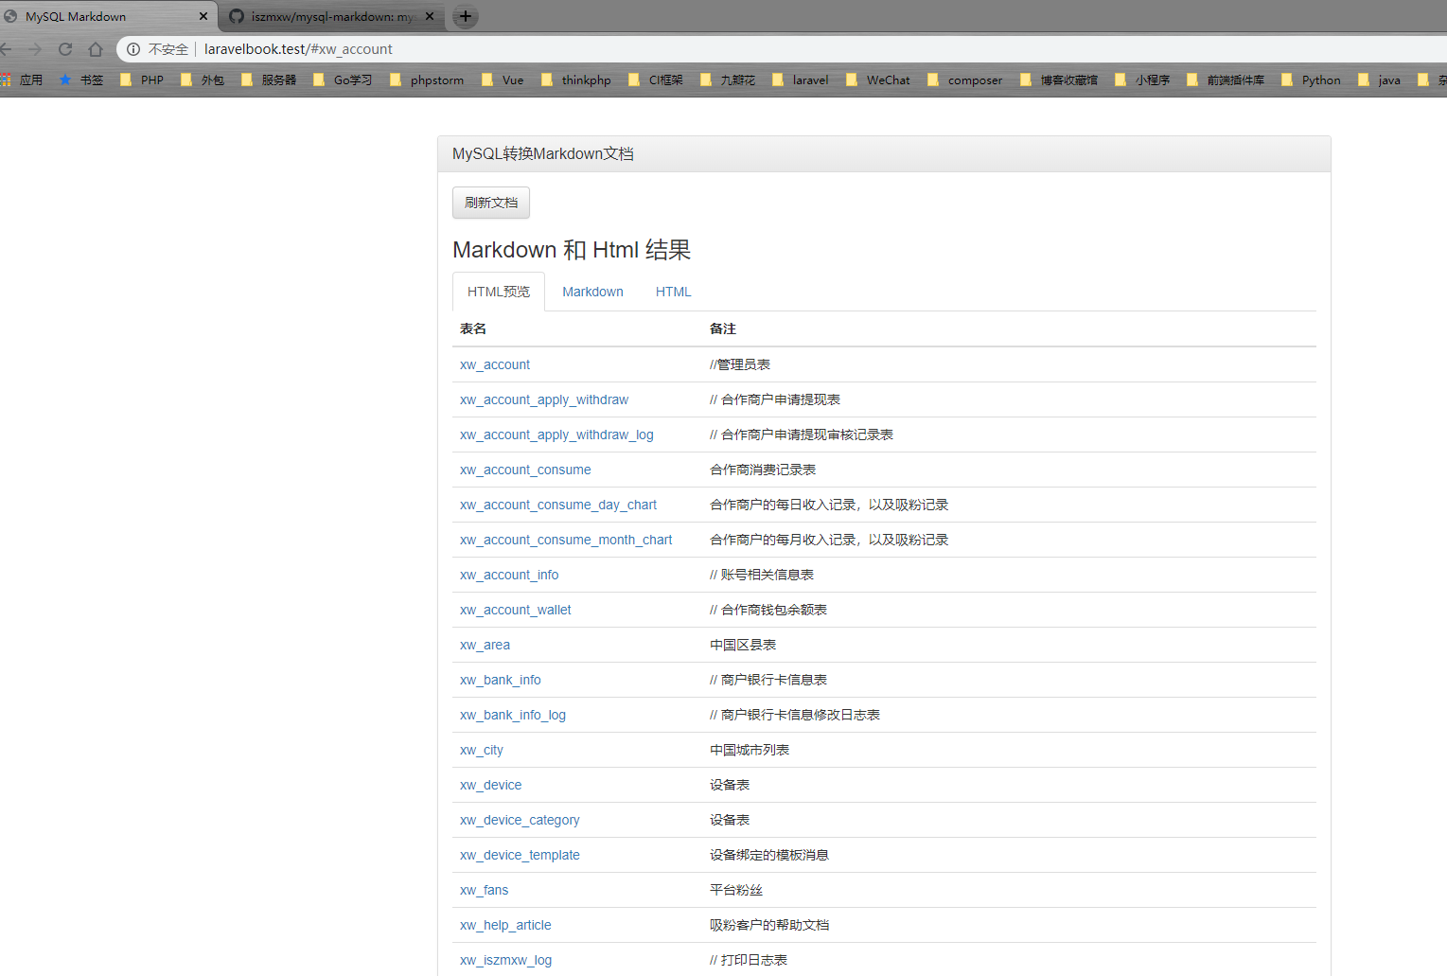Screen dimensions: 1447x976
Task: Expand the laravel bookmarks folder
Action: [x=801, y=80]
